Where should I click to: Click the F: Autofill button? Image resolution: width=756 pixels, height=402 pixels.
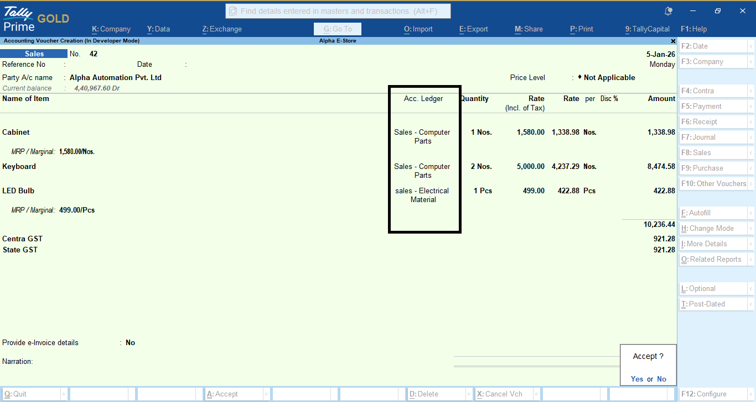pyautogui.click(x=713, y=213)
